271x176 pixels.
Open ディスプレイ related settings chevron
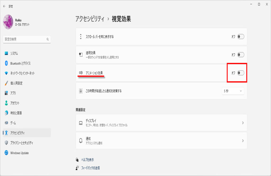point(243,123)
